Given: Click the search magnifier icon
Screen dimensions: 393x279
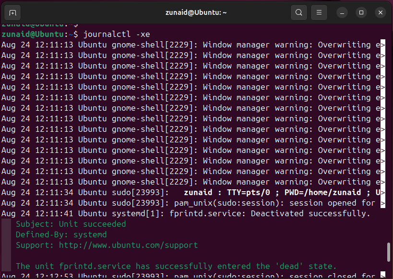Looking at the screenshot, I should (x=299, y=12).
